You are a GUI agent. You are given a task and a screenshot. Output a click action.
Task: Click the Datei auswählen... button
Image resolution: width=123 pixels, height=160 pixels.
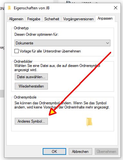point(31,77)
